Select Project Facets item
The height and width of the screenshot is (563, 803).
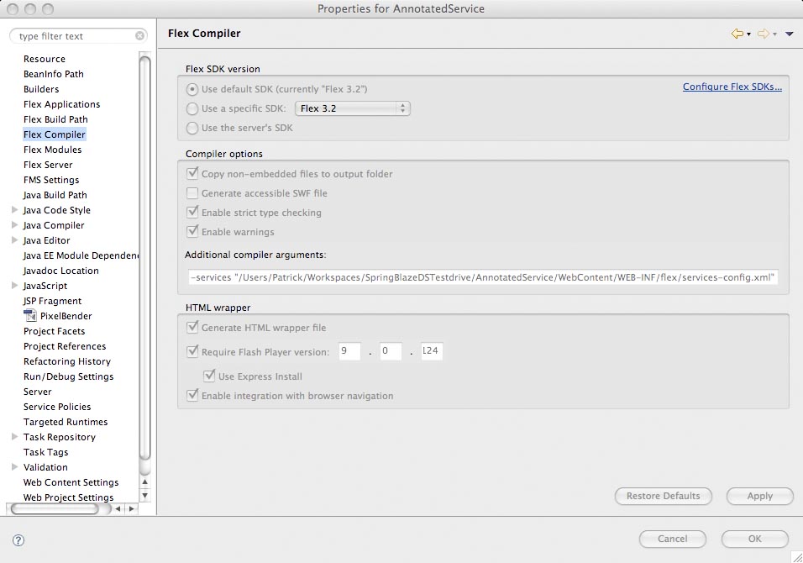55,331
